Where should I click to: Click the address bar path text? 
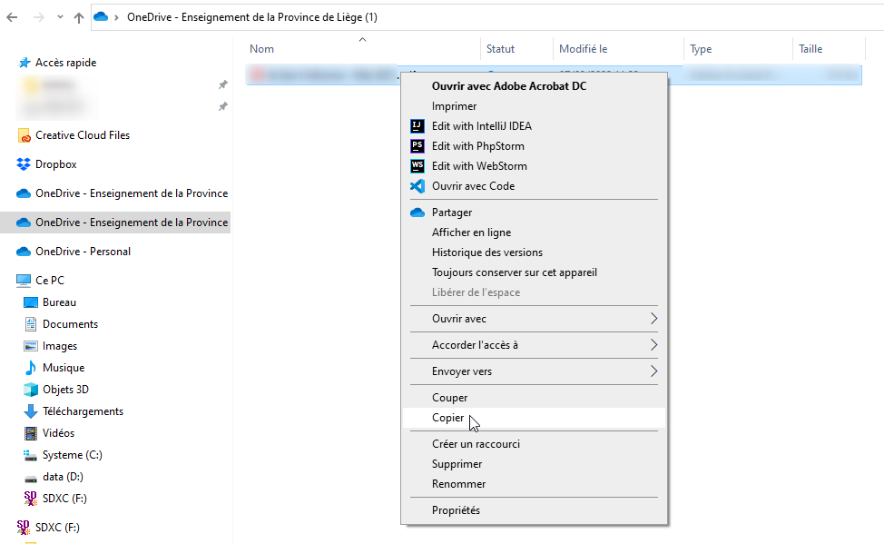pos(252,17)
